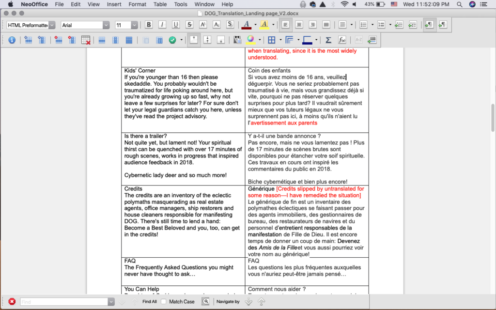Toggle Justified paragraph alignment
This screenshot has width=496, height=310.
(x=326, y=25)
